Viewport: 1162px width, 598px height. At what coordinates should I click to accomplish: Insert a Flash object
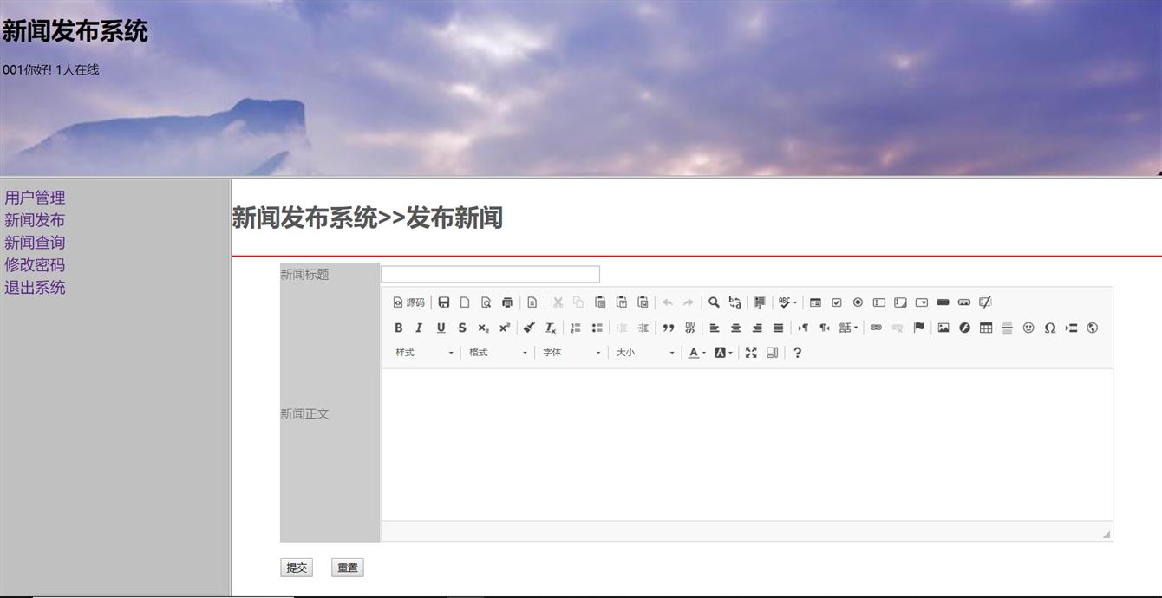[964, 328]
